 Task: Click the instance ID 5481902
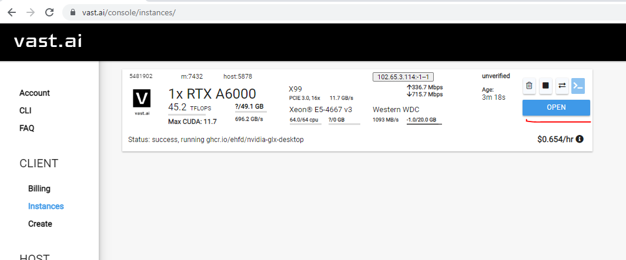[141, 76]
